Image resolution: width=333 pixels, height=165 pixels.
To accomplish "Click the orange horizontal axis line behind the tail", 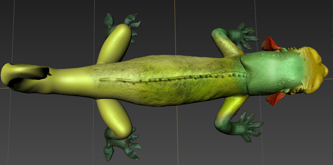I will 3,88.
